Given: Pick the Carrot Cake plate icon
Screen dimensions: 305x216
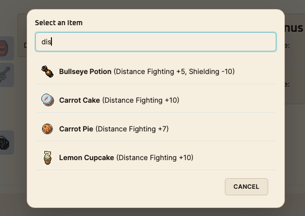Looking at the screenshot, I should [47, 100].
